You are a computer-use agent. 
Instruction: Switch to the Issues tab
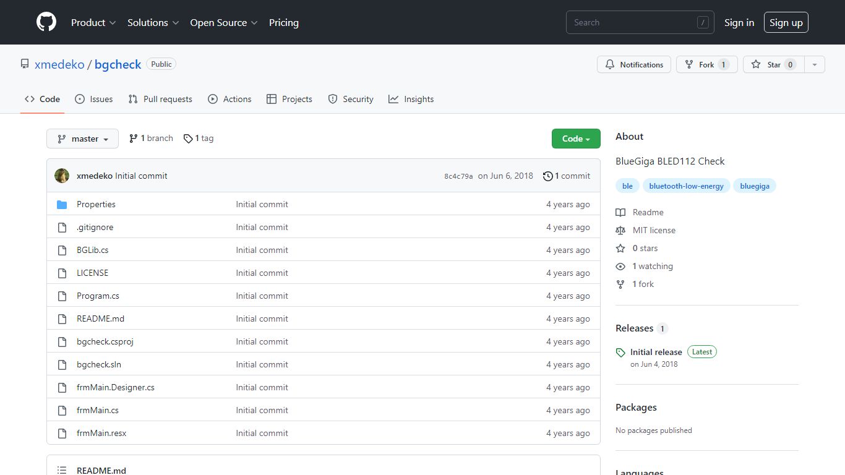click(94, 99)
